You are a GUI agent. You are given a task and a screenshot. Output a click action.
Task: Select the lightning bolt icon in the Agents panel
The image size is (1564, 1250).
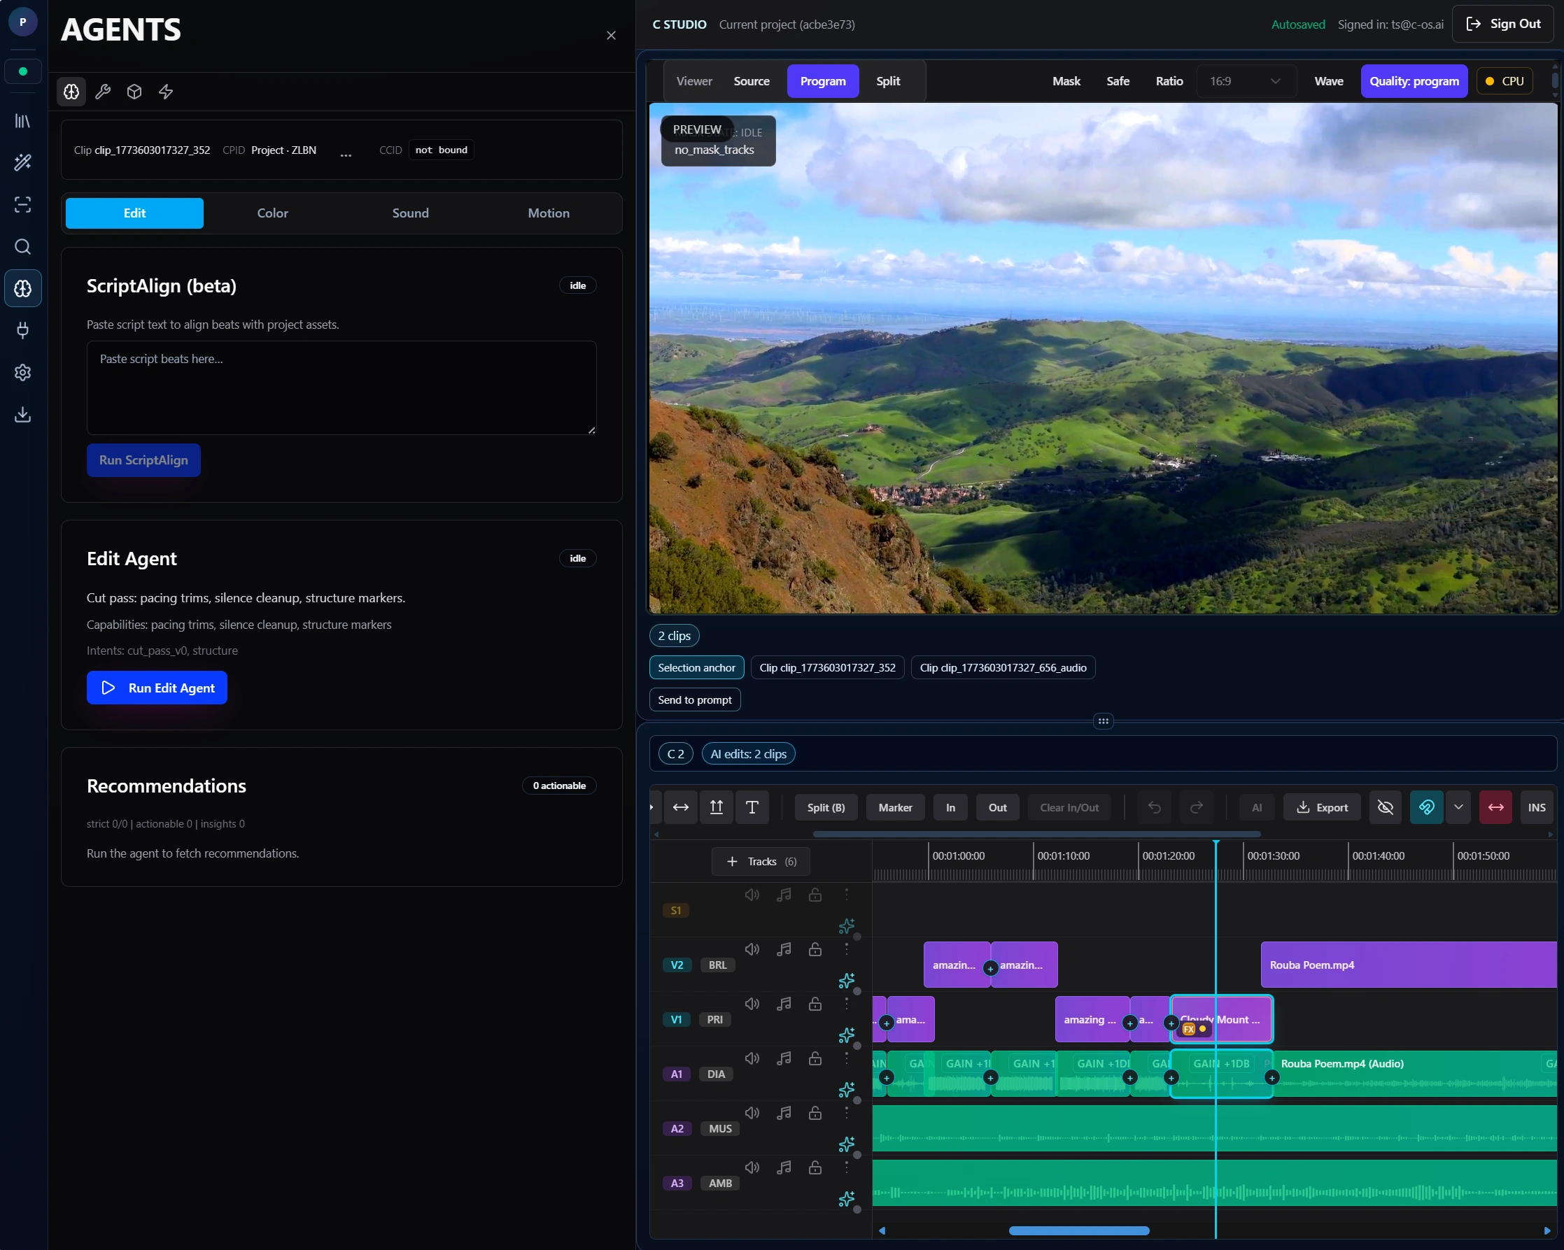tap(164, 92)
